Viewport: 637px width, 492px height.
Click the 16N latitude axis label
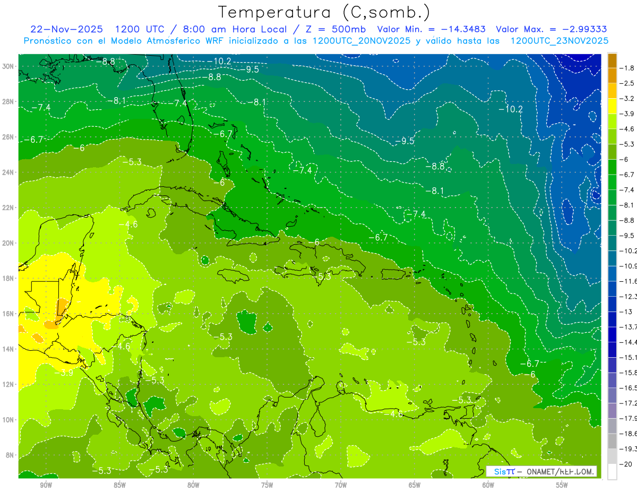click(8, 314)
